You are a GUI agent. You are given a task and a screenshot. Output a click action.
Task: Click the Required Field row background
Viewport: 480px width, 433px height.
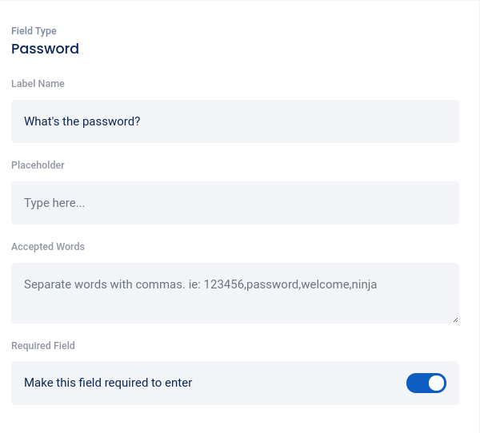tap(304, 383)
